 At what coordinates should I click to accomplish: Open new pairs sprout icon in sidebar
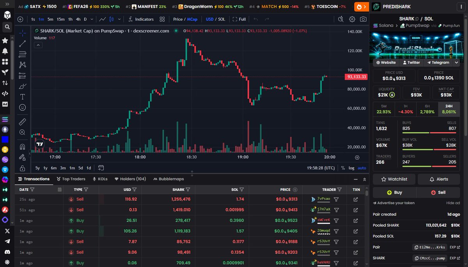coord(5,72)
